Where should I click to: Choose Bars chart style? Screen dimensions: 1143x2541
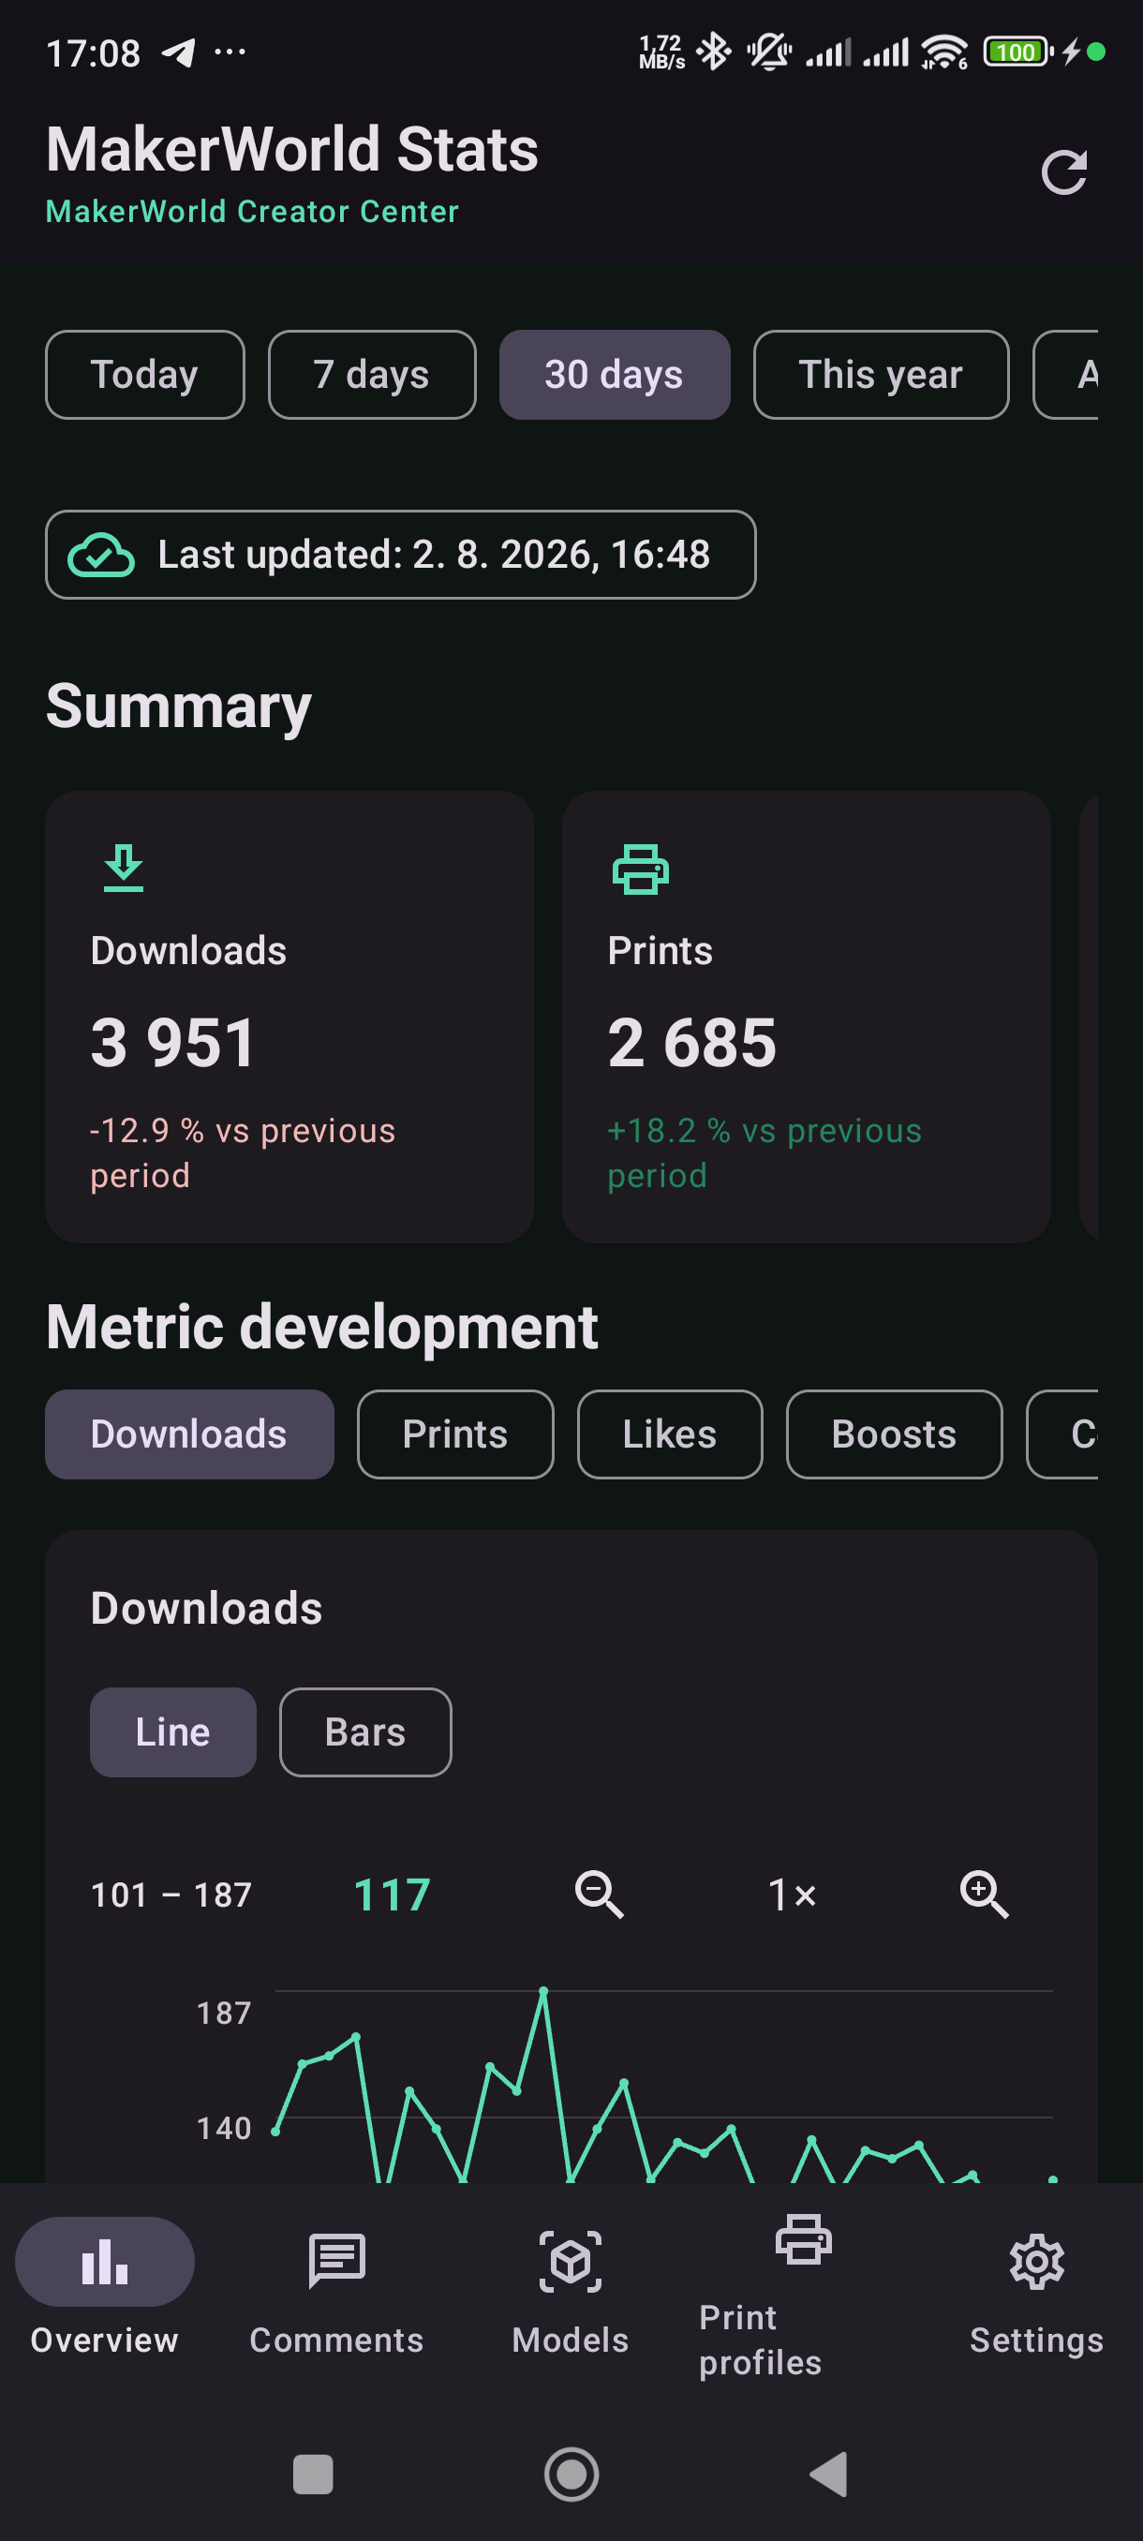(x=366, y=1732)
